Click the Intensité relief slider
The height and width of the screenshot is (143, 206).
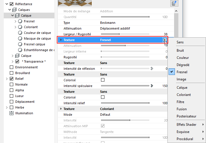click(125, 103)
